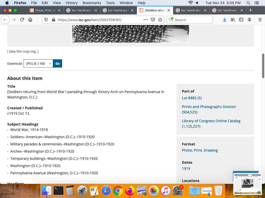Expand the JPEG download format dropdown
The image size is (265, 198).
[38, 63]
